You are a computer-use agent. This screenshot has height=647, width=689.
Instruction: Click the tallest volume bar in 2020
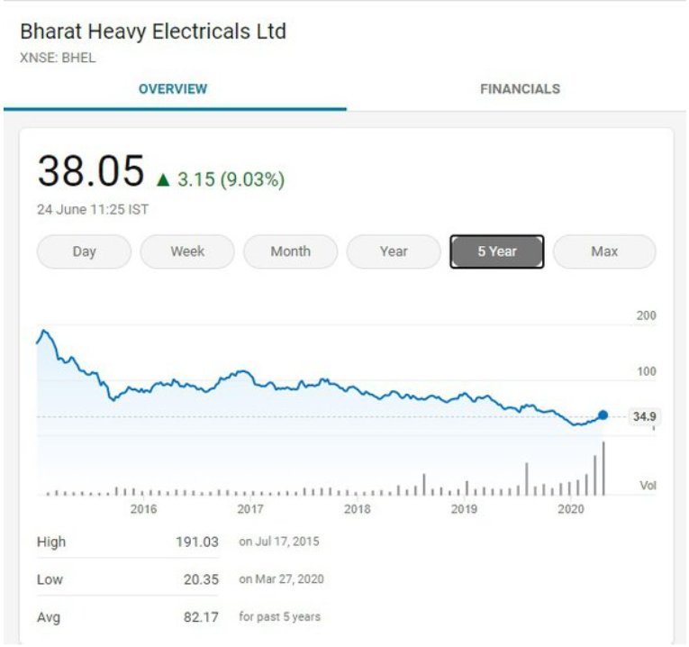tap(603, 469)
